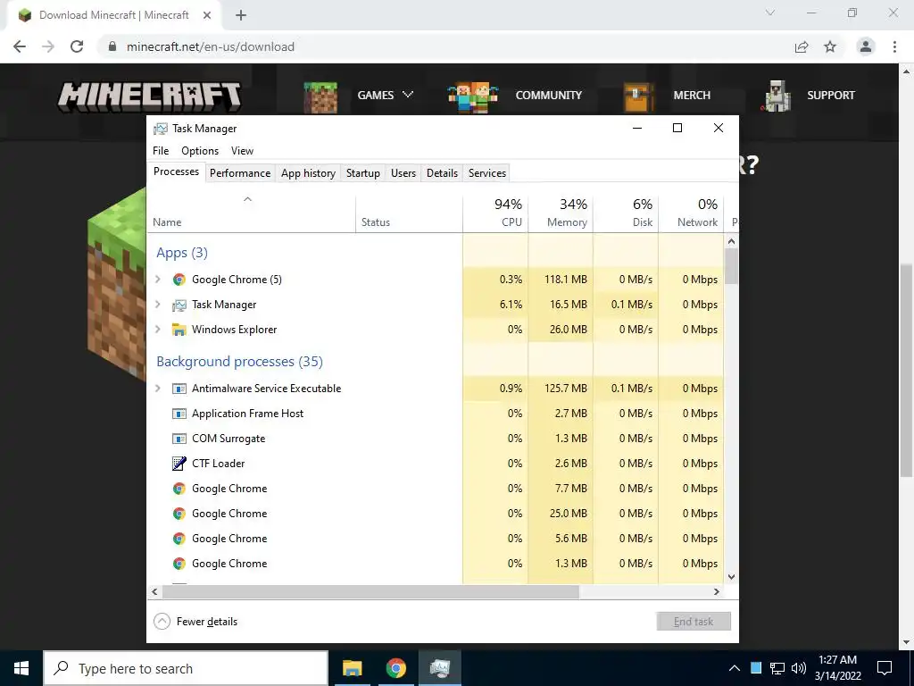914x686 pixels.
Task: Click the Windows Explorer folder icon
Action: (179, 330)
